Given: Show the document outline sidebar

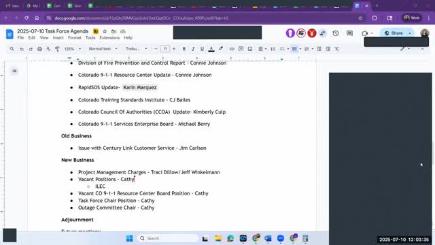Looking at the screenshot, I should [14, 71].
